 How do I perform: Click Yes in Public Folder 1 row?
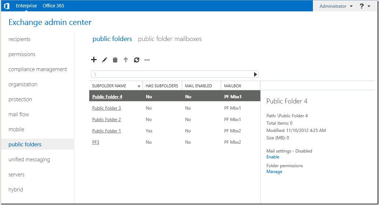coord(149,131)
